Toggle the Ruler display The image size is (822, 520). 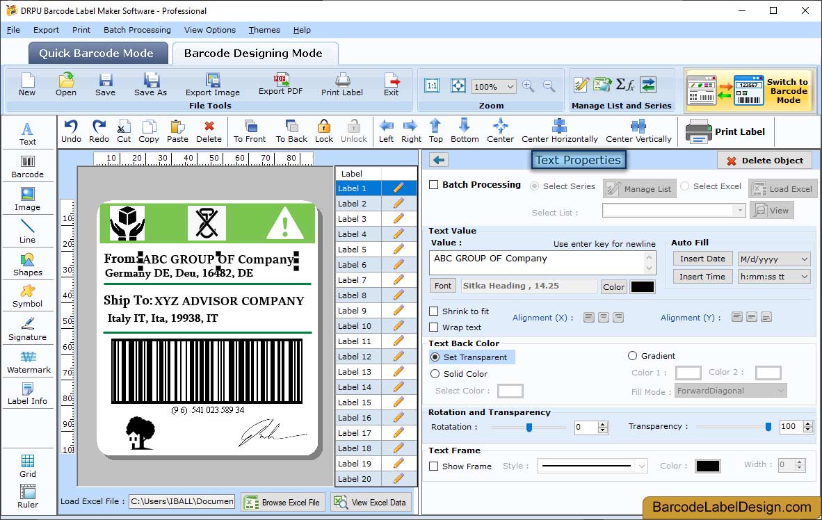(x=27, y=496)
